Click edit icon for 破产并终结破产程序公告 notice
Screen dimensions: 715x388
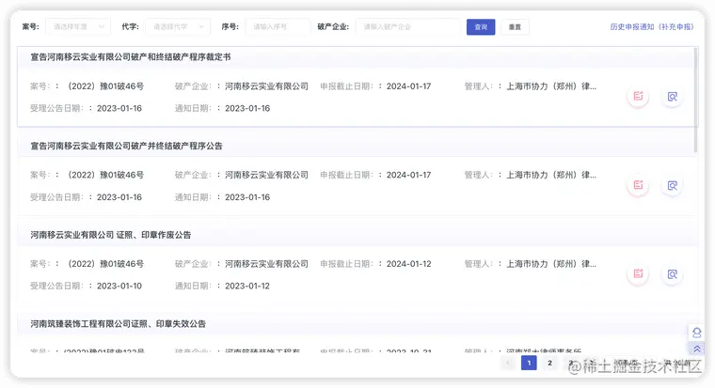click(638, 185)
